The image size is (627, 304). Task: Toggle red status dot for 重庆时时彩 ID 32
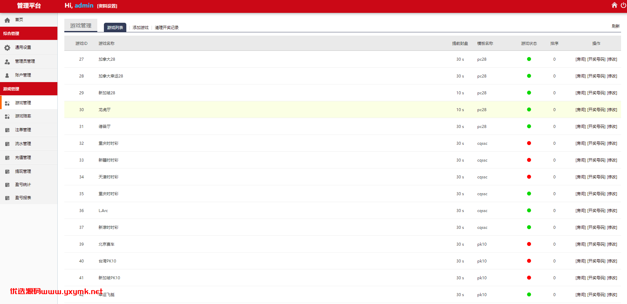[x=529, y=143]
